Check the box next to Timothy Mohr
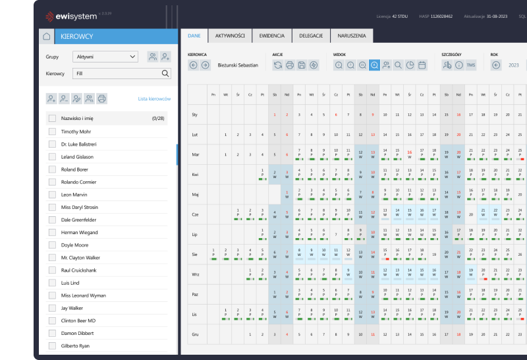 pos(52,131)
